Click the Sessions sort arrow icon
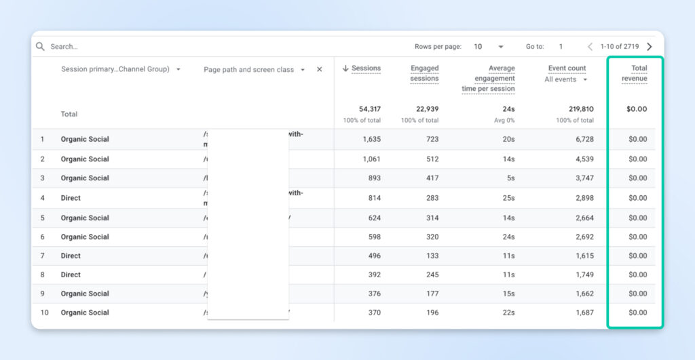The width and height of the screenshot is (695, 360). pos(345,68)
